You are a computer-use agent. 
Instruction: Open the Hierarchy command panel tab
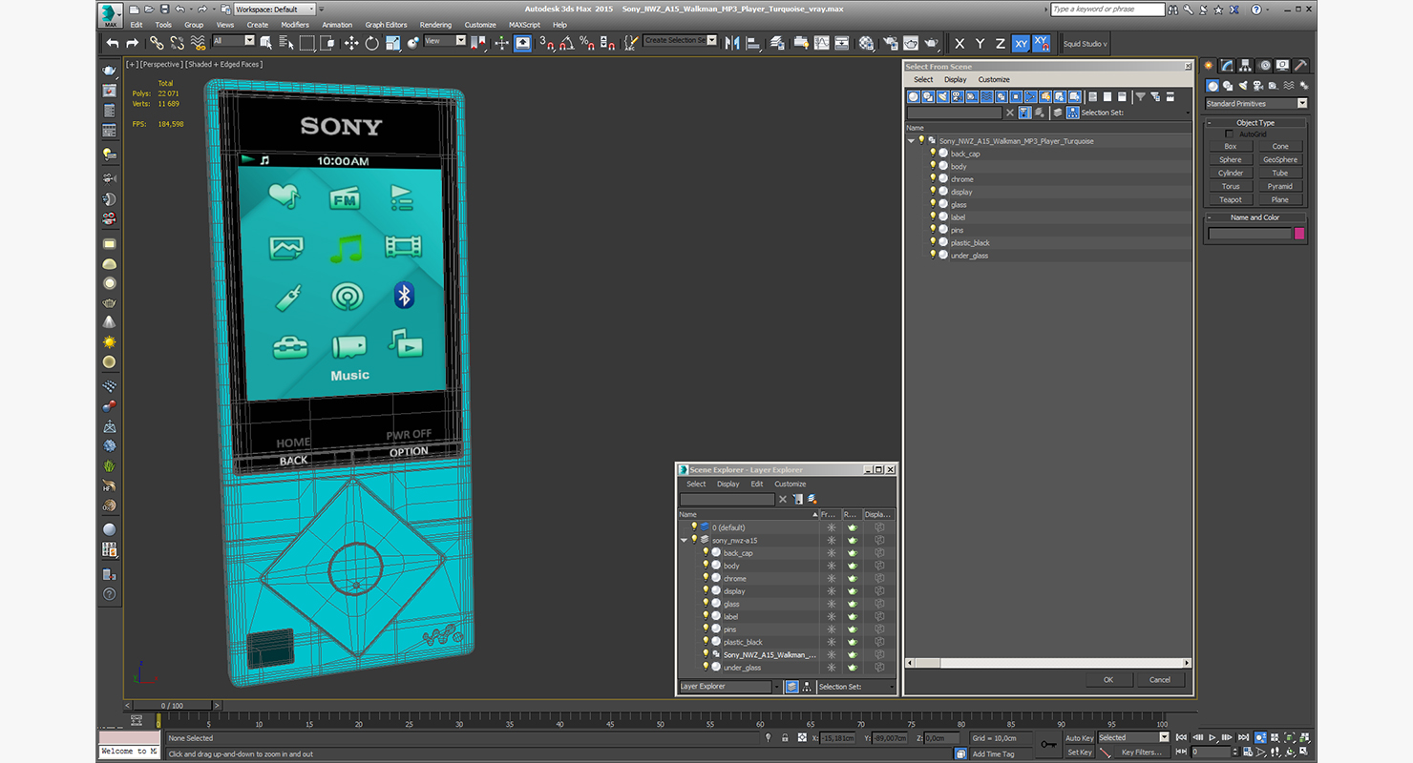1245,66
